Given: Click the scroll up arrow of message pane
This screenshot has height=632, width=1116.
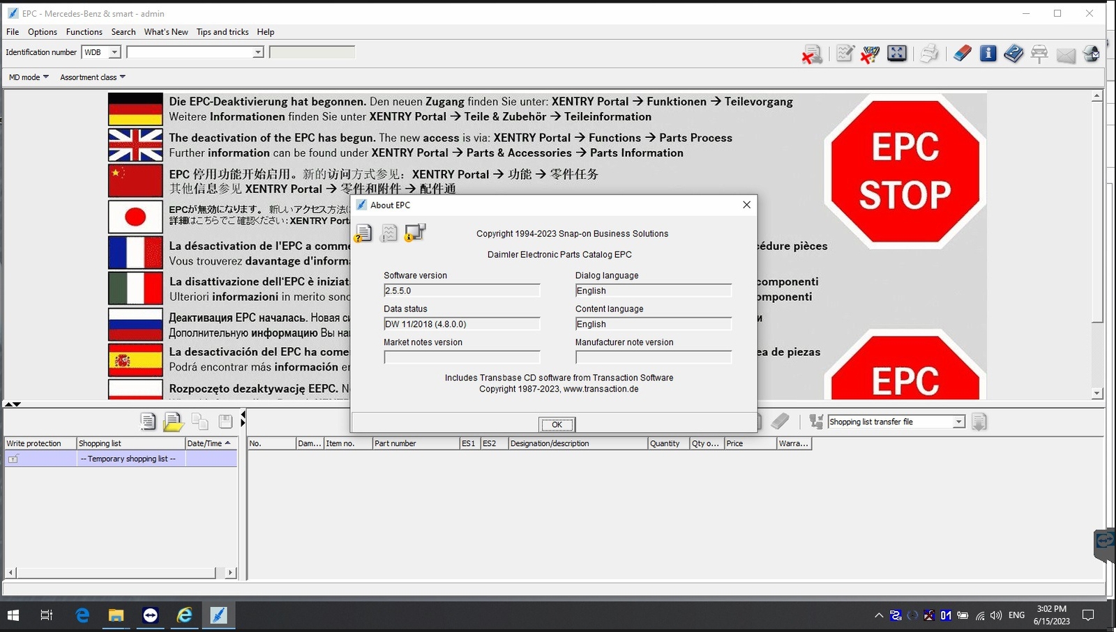Looking at the screenshot, I should pos(1097,96).
